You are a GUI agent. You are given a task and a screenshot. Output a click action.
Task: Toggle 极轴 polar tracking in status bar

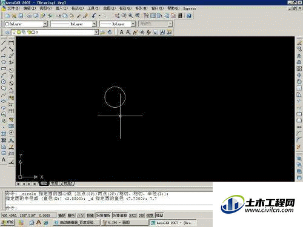(90, 215)
